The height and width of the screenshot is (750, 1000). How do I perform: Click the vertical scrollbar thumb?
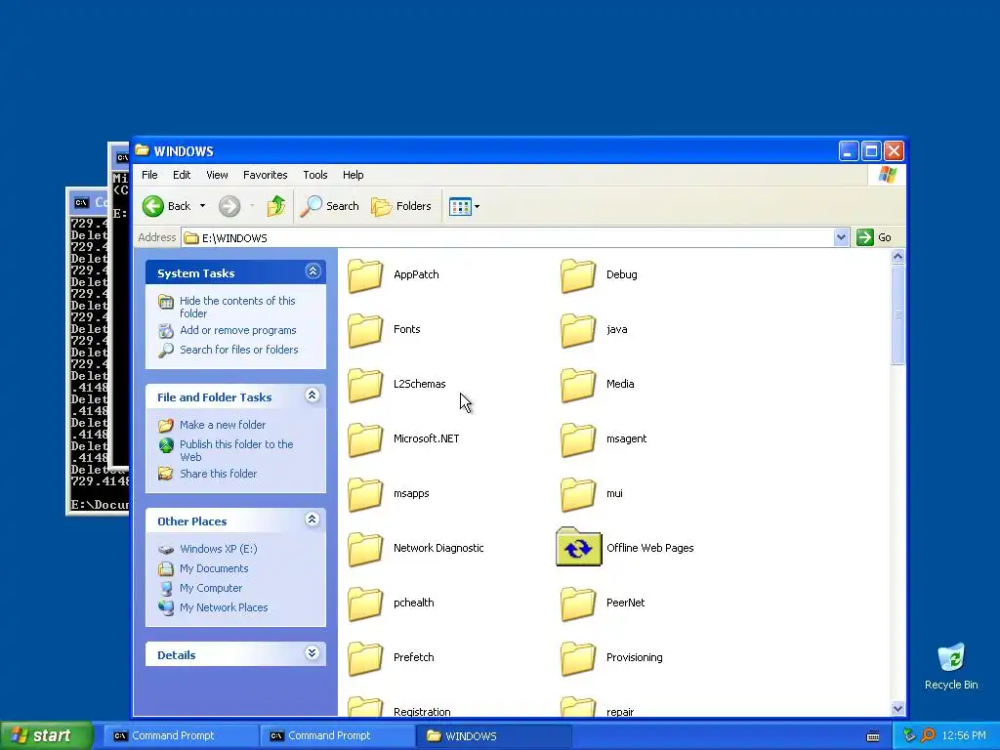(897, 314)
